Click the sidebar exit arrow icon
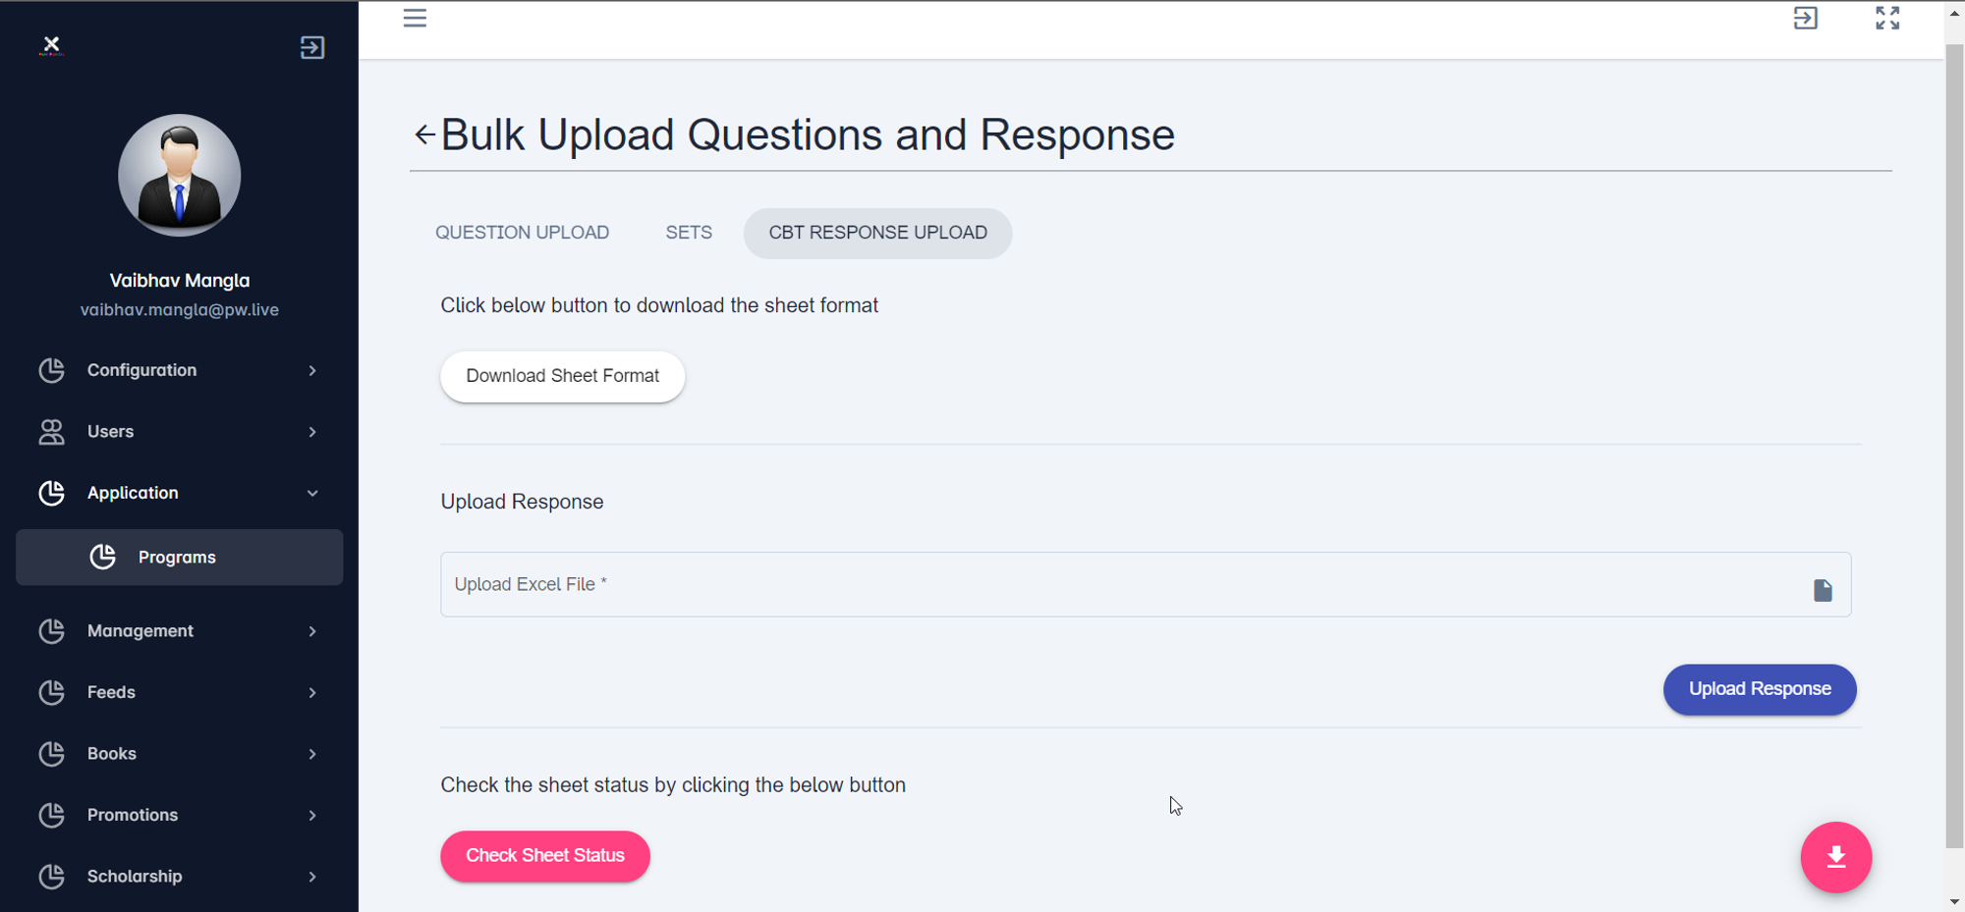 pyautogui.click(x=312, y=48)
